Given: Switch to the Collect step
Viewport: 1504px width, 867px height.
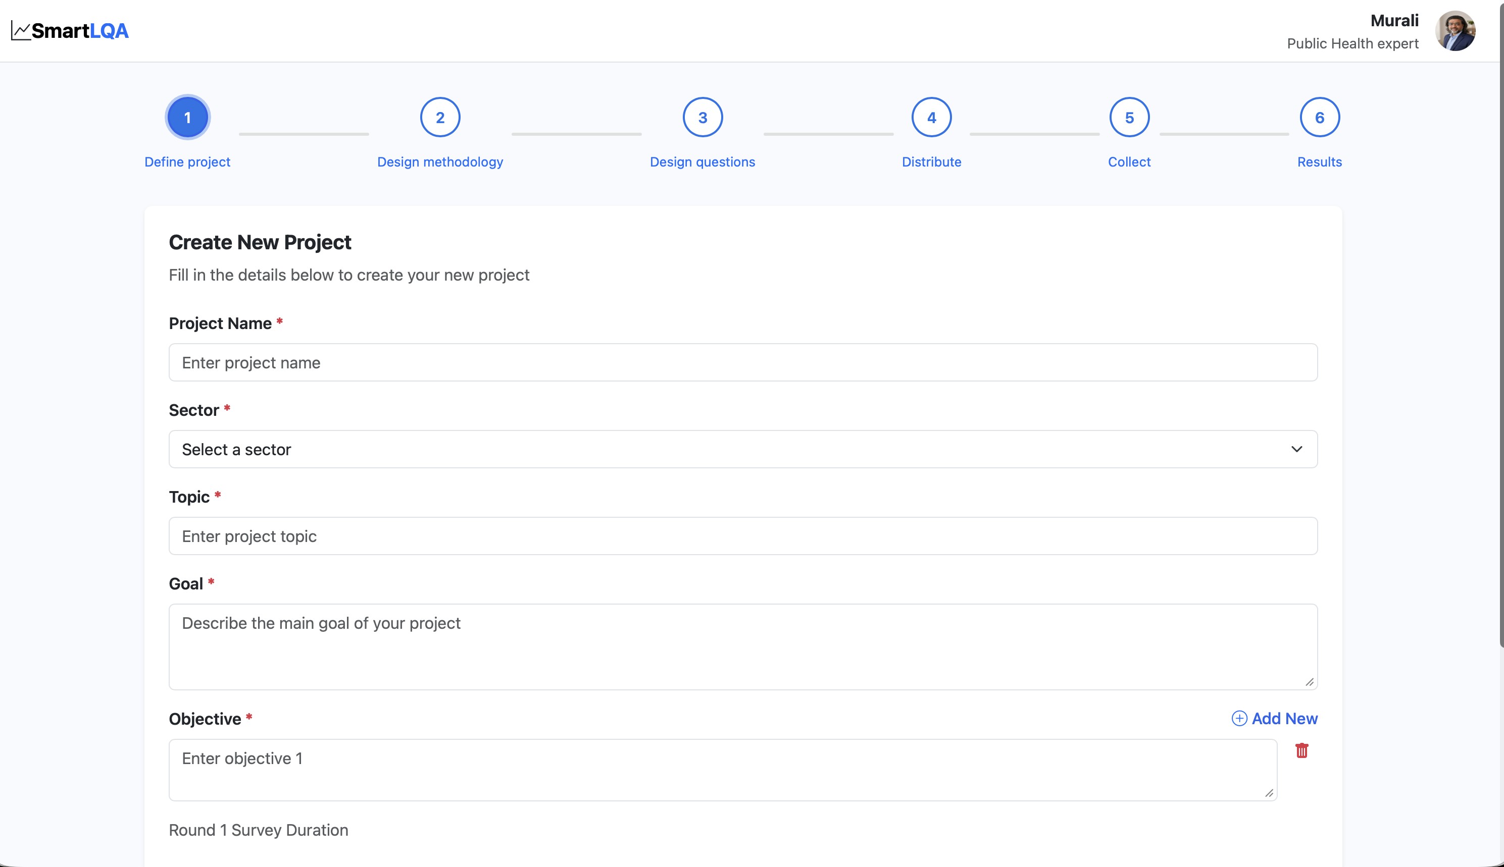Looking at the screenshot, I should click(x=1129, y=161).
